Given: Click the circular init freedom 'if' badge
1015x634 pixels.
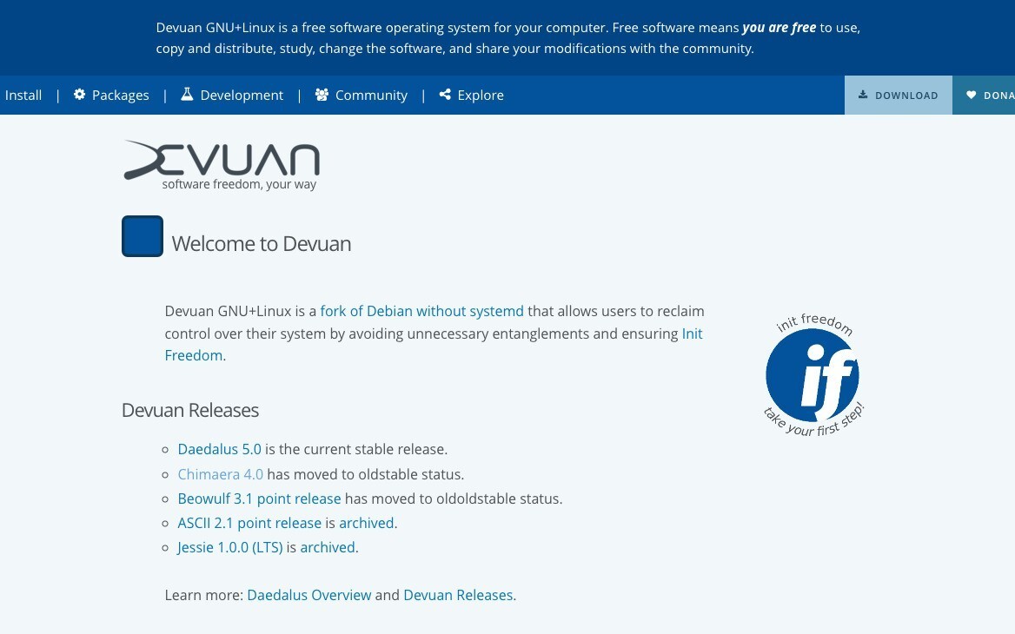Looking at the screenshot, I should pos(813,373).
